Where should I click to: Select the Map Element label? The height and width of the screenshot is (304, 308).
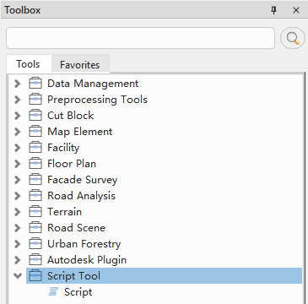tap(80, 132)
